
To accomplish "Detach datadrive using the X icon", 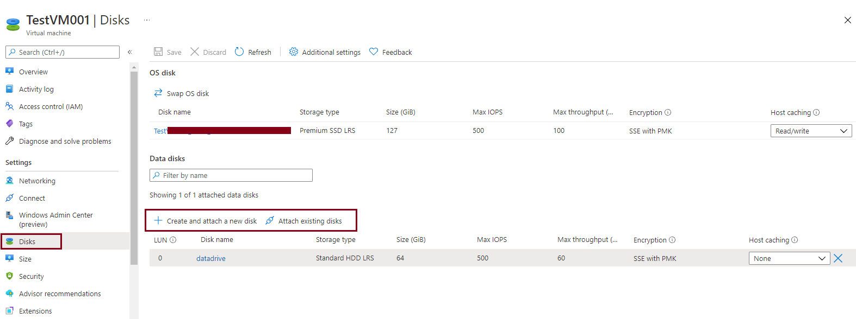I will coord(838,258).
